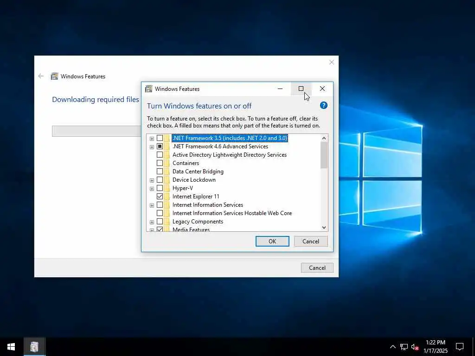Image resolution: width=475 pixels, height=356 pixels.
Task: Enable the Legacy Components checkbox
Action: click(160, 222)
